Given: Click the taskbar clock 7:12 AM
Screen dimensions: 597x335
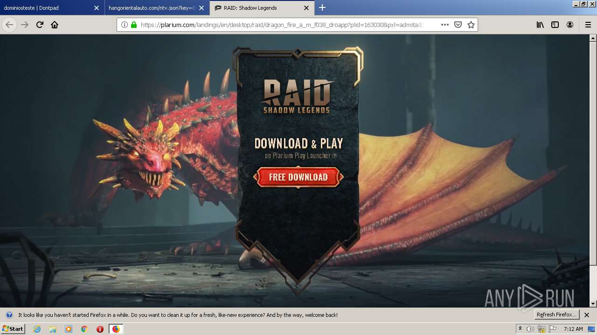Looking at the screenshot, I should pos(573,329).
